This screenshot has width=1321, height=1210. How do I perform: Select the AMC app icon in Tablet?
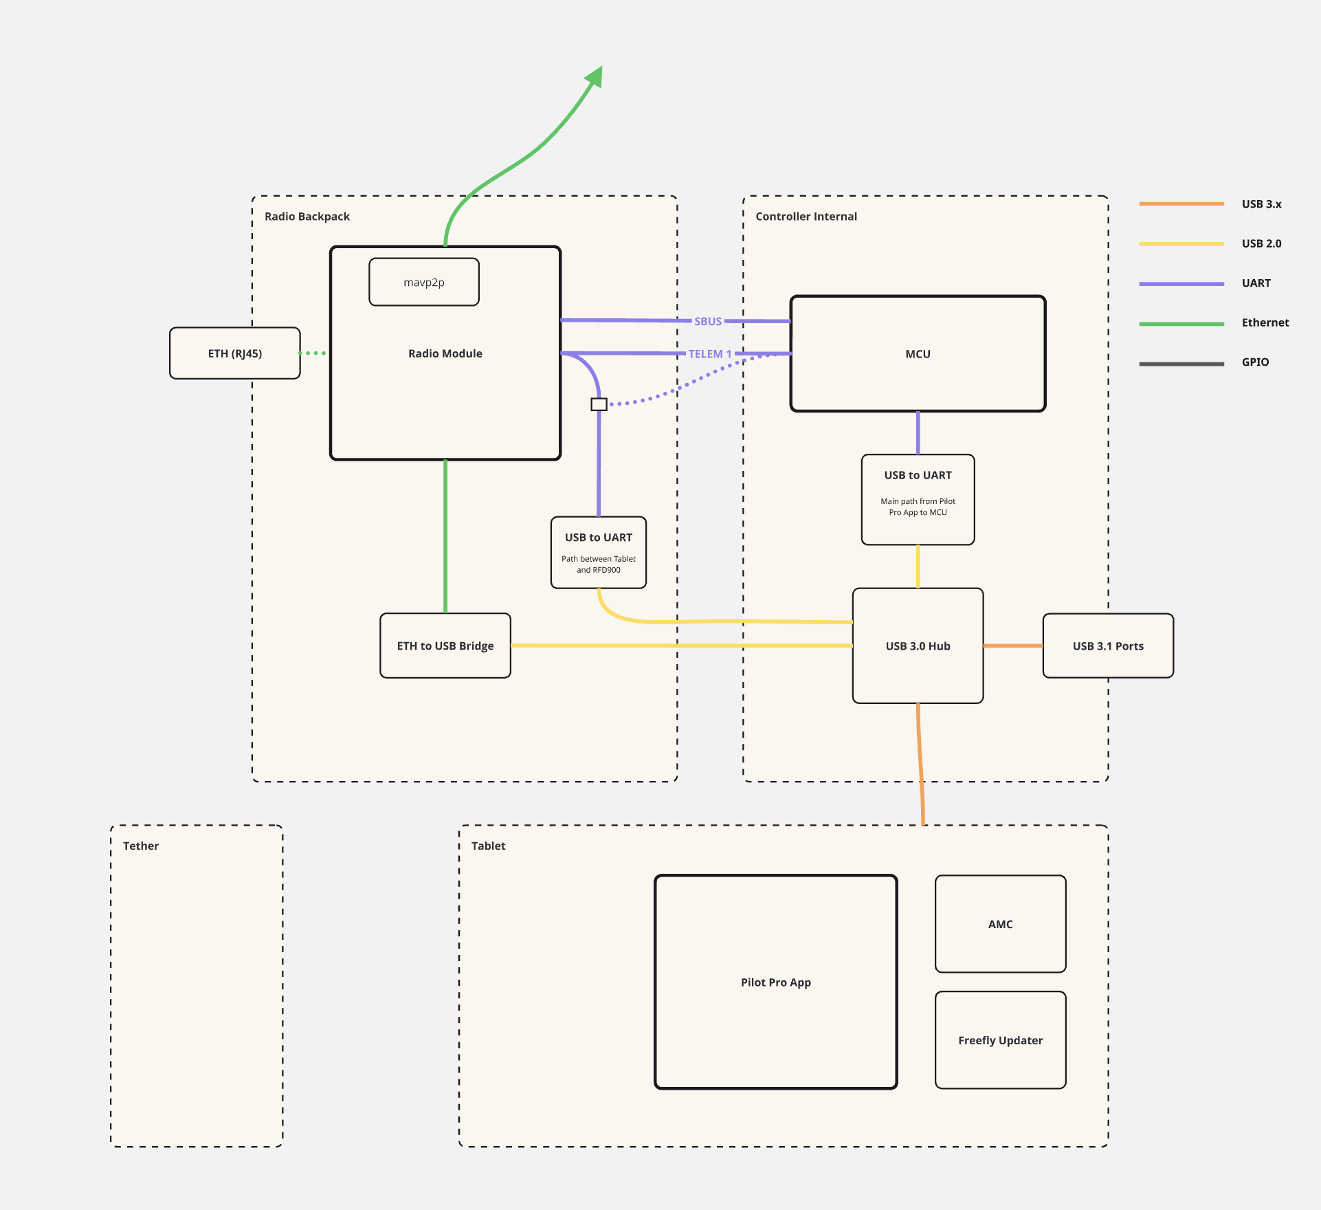1000,924
